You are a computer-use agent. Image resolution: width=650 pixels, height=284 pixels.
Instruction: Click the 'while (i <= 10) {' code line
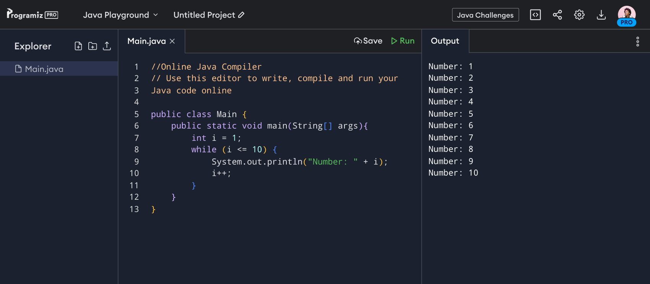tap(234, 150)
